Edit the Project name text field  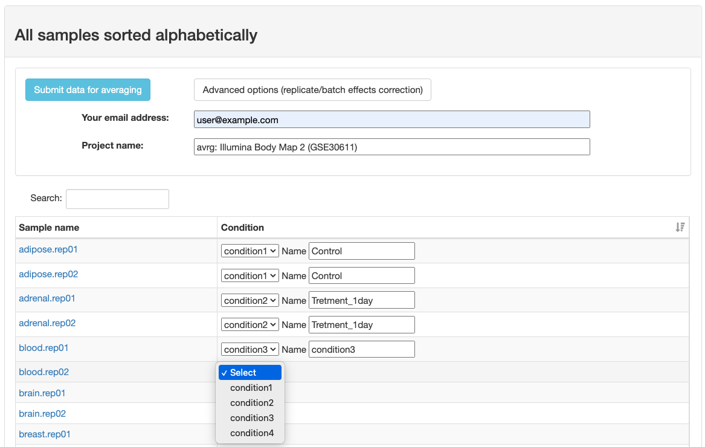tap(391, 147)
